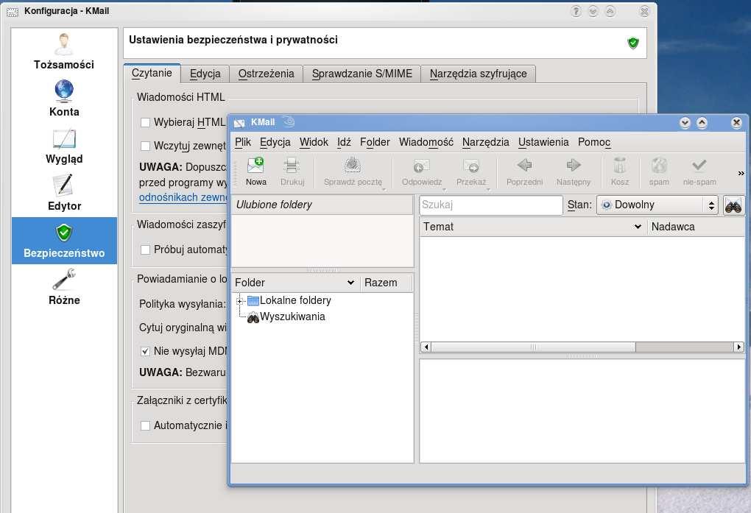Click the message list scroll left arrow
Viewport: 751px width, 513px height.
coord(426,347)
